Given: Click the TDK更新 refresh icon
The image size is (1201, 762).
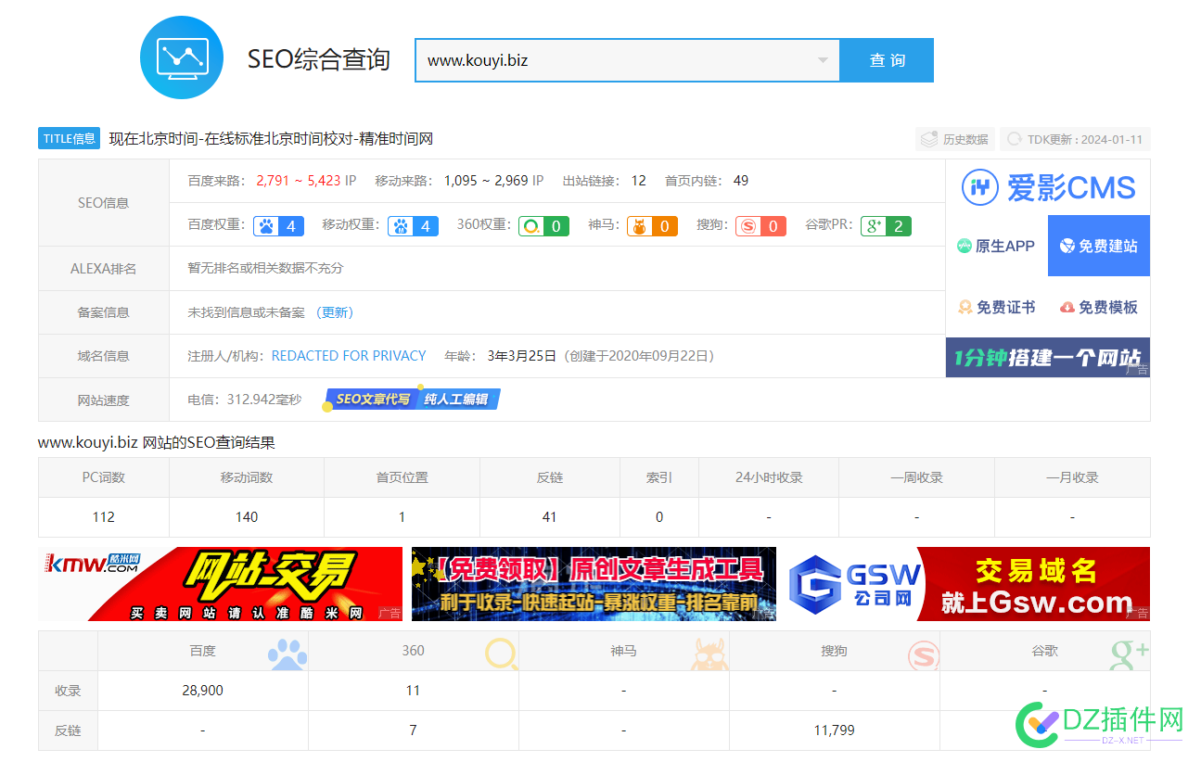Looking at the screenshot, I should [x=1013, y=139].
